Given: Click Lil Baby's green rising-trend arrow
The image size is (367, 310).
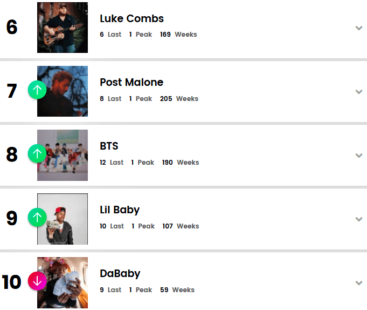Looking at the screenshot, I should (37, 217).
